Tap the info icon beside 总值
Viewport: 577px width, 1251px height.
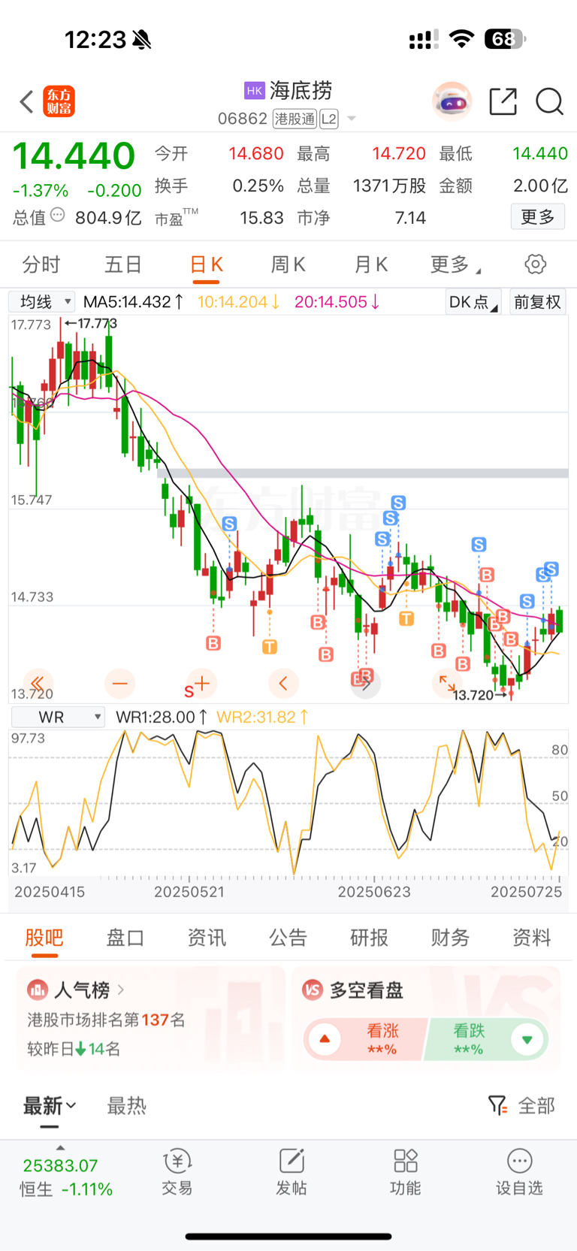[x=57, y=216]
